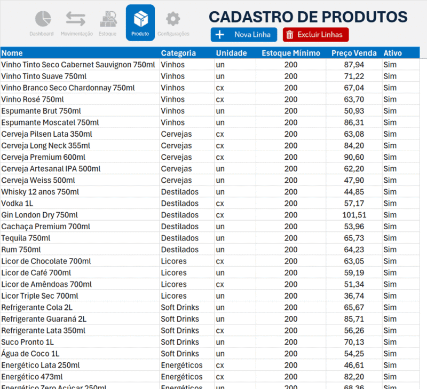Select price cell 44,85 for Whisky
The height and width of the screenshot is (389, 427).
pos(354,192)
